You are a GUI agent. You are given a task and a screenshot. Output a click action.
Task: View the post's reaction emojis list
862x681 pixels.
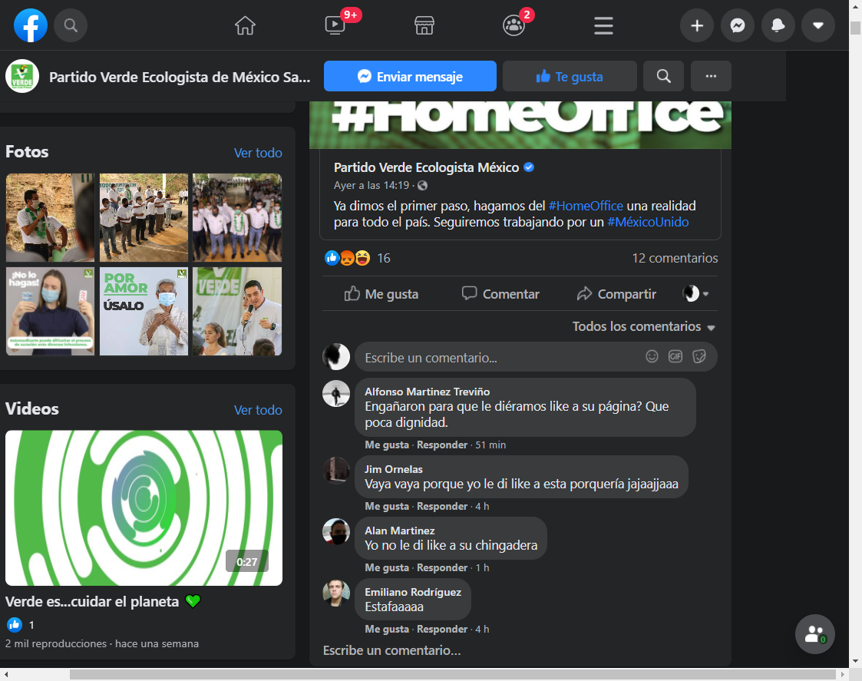(348, 257)
